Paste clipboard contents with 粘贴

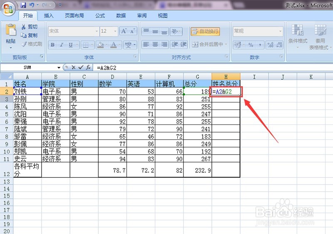coord(11,36)
